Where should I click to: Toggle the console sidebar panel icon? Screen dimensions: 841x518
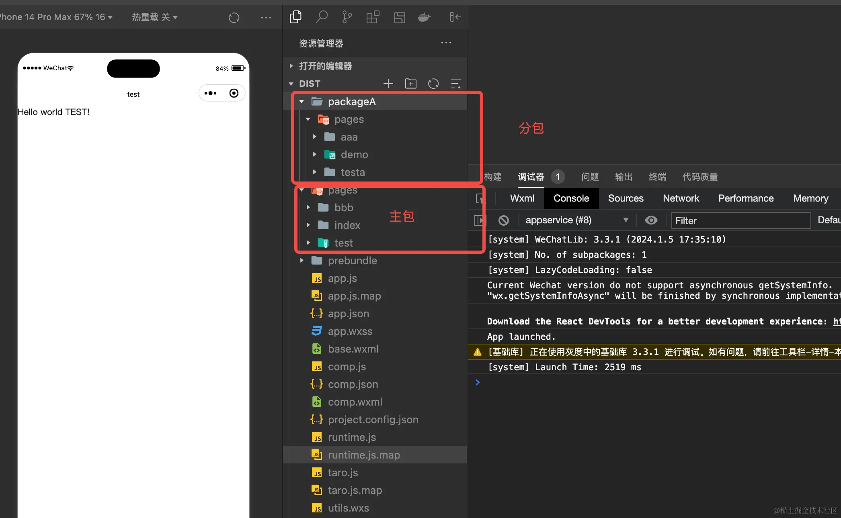coord(480,220)
